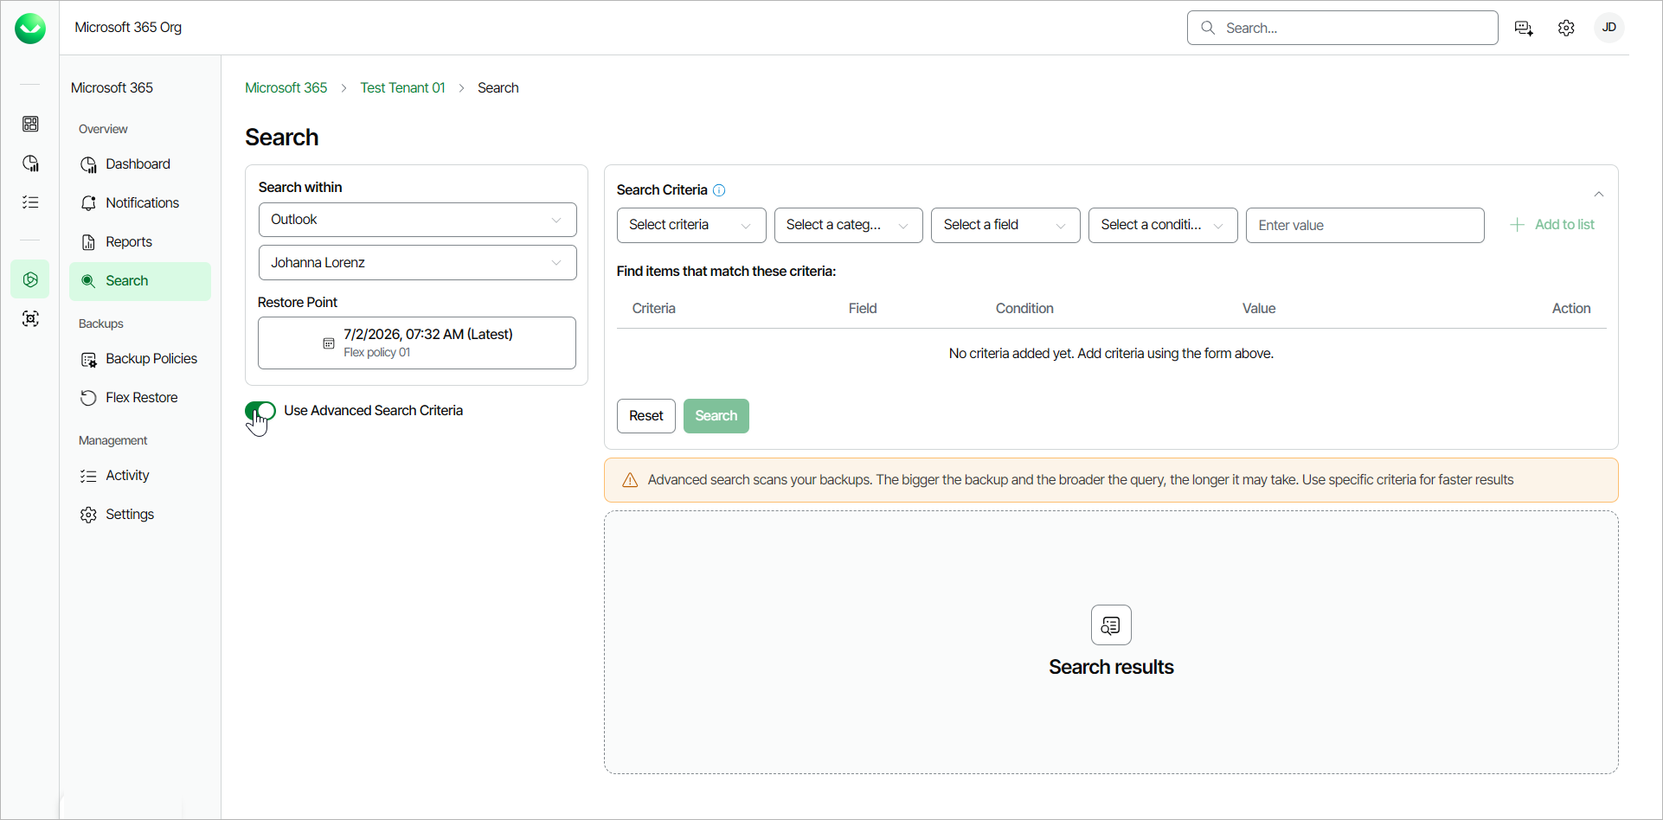Viewport: 1663px width, 820px height.
Task: Click the Action column header
Action: point(1571,309)
